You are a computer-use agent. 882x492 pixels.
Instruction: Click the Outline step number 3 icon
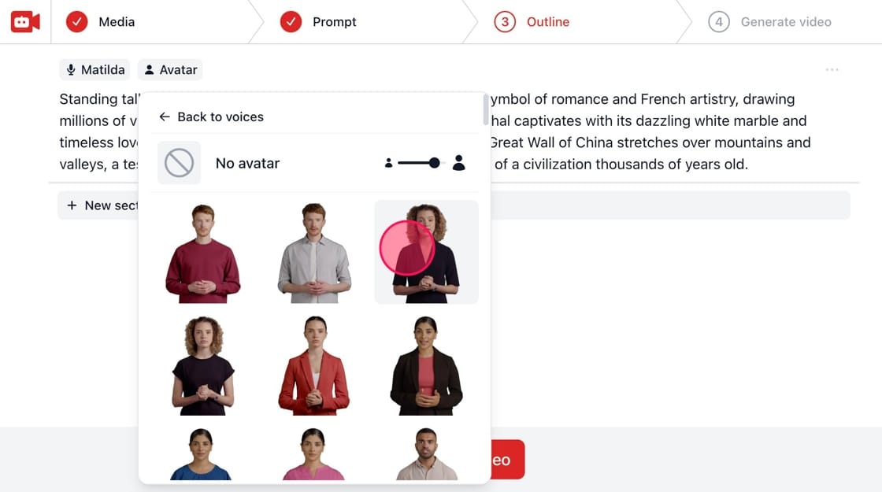click(x=505, y=22)
